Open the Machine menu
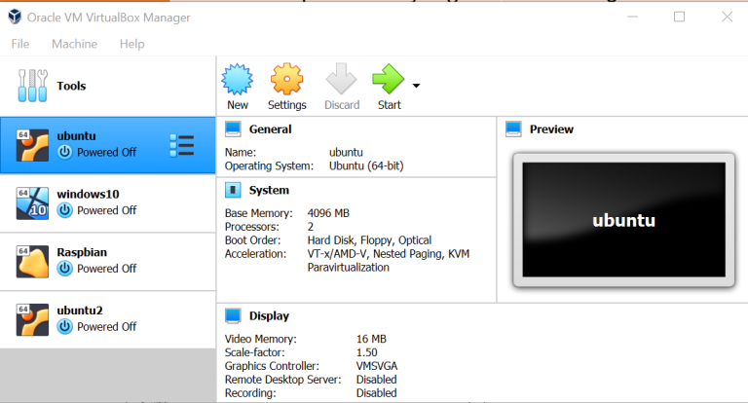748x403 pixels. point(74,44)
